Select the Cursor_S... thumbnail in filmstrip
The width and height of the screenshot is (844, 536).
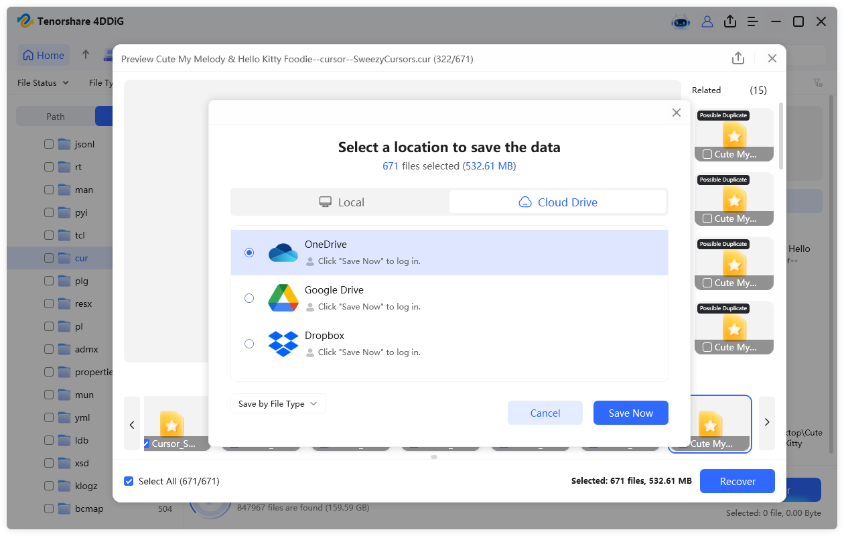tap(177, 424)
